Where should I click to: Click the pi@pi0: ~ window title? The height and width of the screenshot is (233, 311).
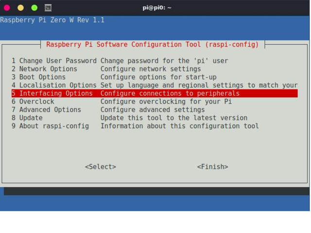(x=157, y=8)
